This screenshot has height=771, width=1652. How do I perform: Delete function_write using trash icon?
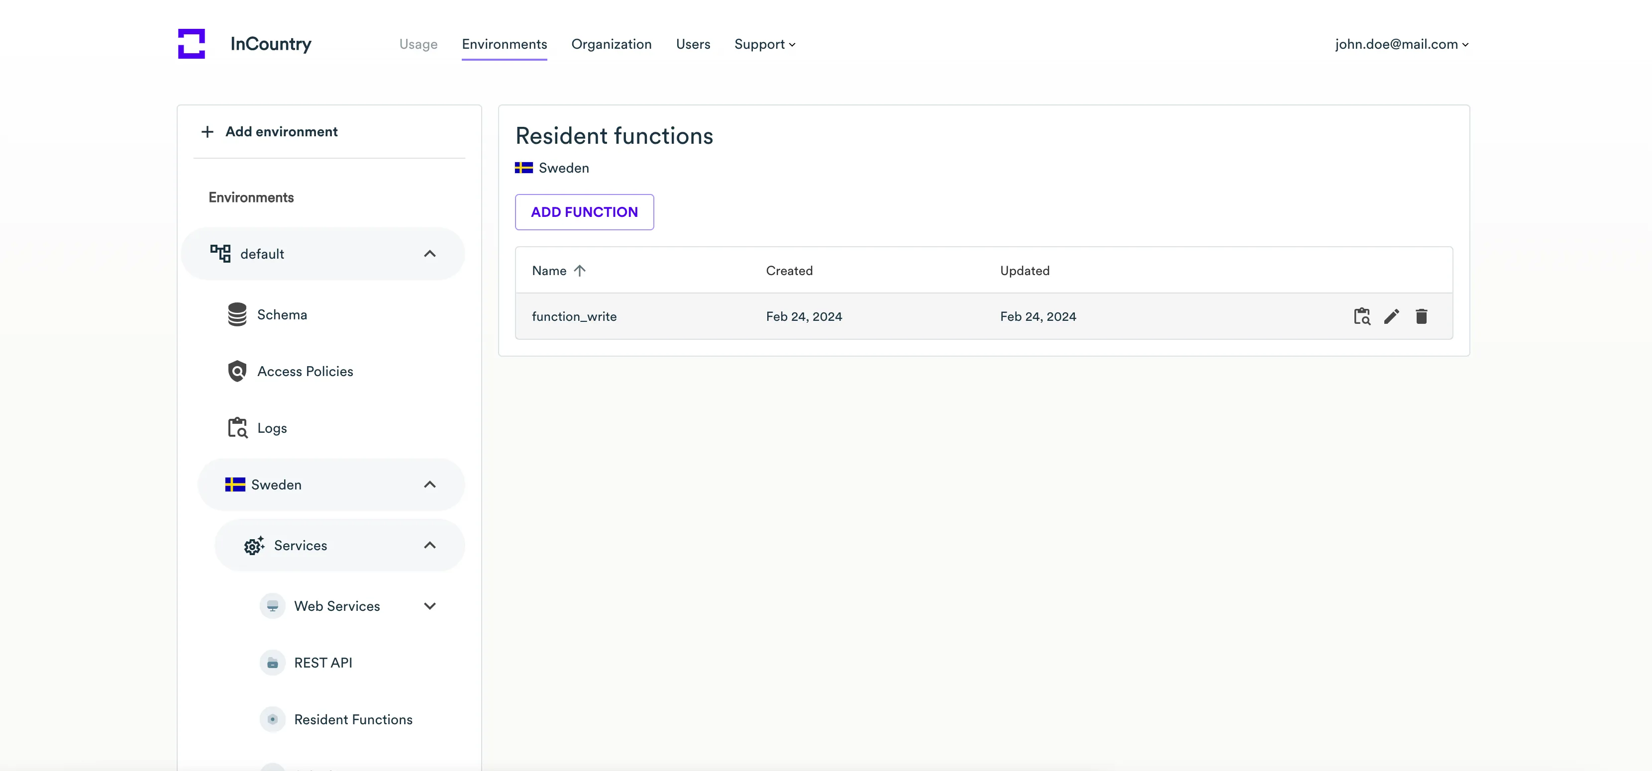click(x=1421, y=316)
